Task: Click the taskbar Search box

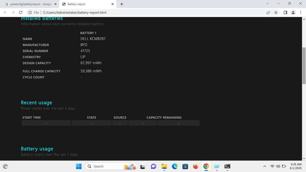Action: 111,166
